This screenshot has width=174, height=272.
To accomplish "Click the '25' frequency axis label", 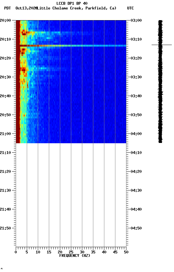I will (x=71, y=252).
